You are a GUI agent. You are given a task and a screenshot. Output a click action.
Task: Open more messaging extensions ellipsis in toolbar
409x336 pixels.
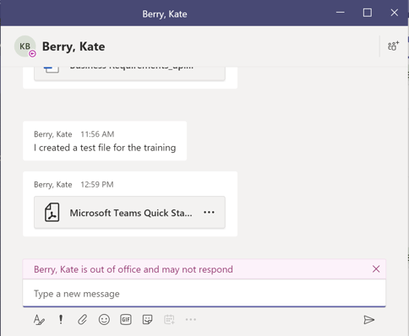(191, 319)
